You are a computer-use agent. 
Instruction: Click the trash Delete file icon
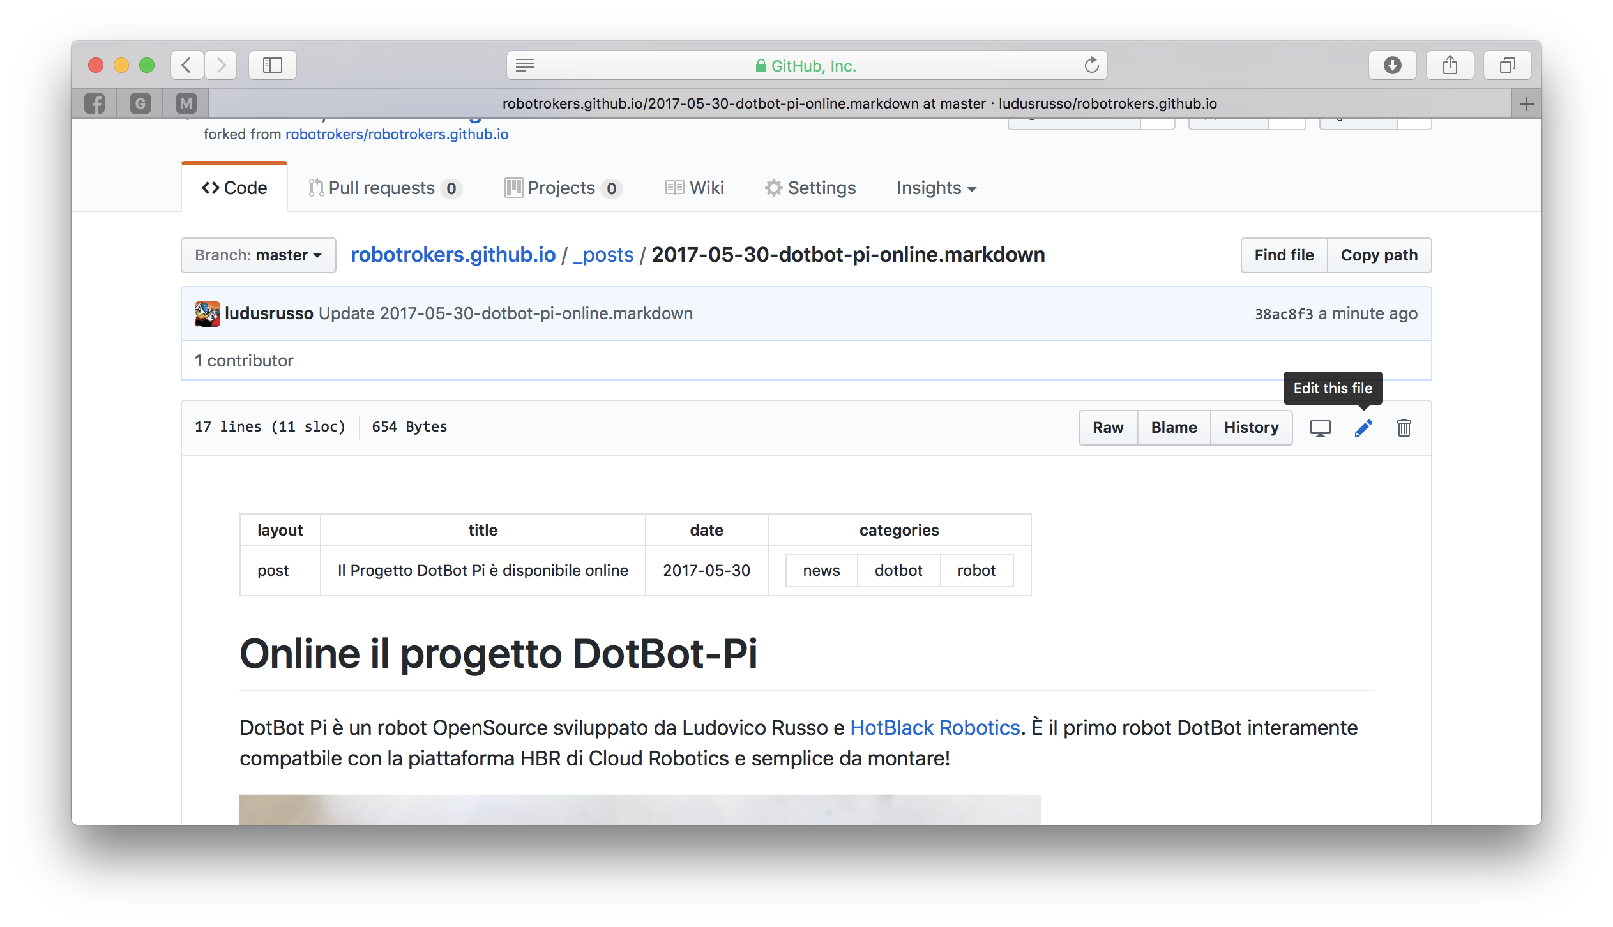click(x=1404, y=428)
